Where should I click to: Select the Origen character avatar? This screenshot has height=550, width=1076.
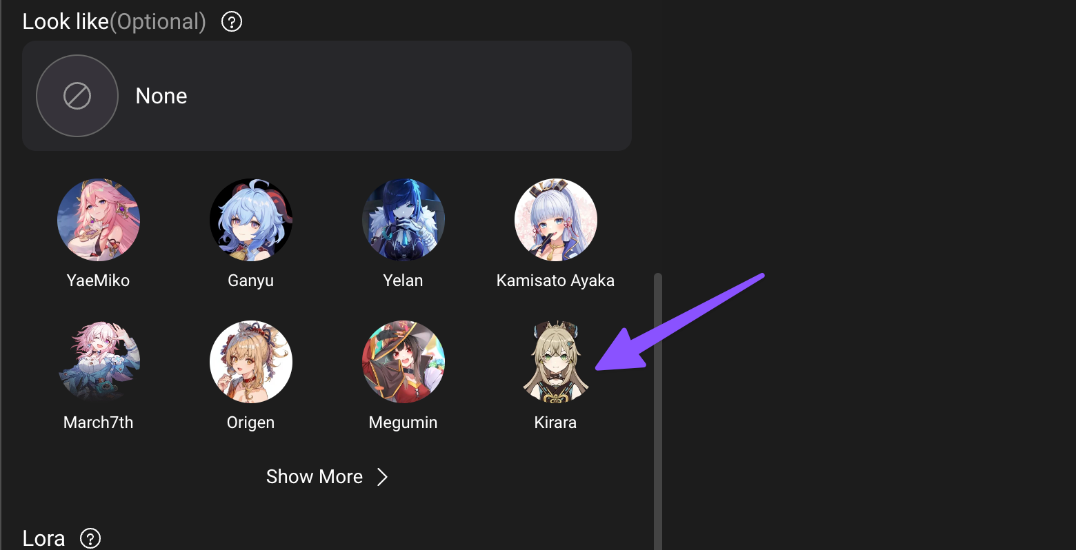(x=251, y=362)
